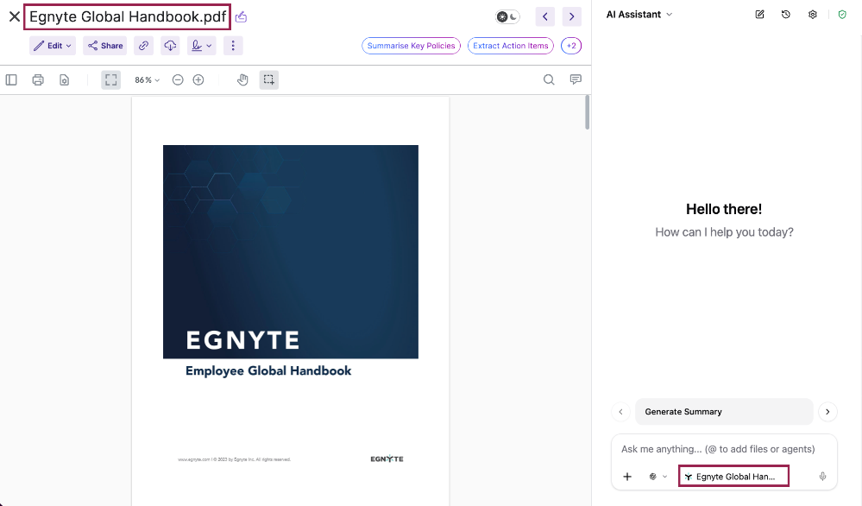Click the microphone voice input icon
862x506 pixels.
(x=822, y=477)
